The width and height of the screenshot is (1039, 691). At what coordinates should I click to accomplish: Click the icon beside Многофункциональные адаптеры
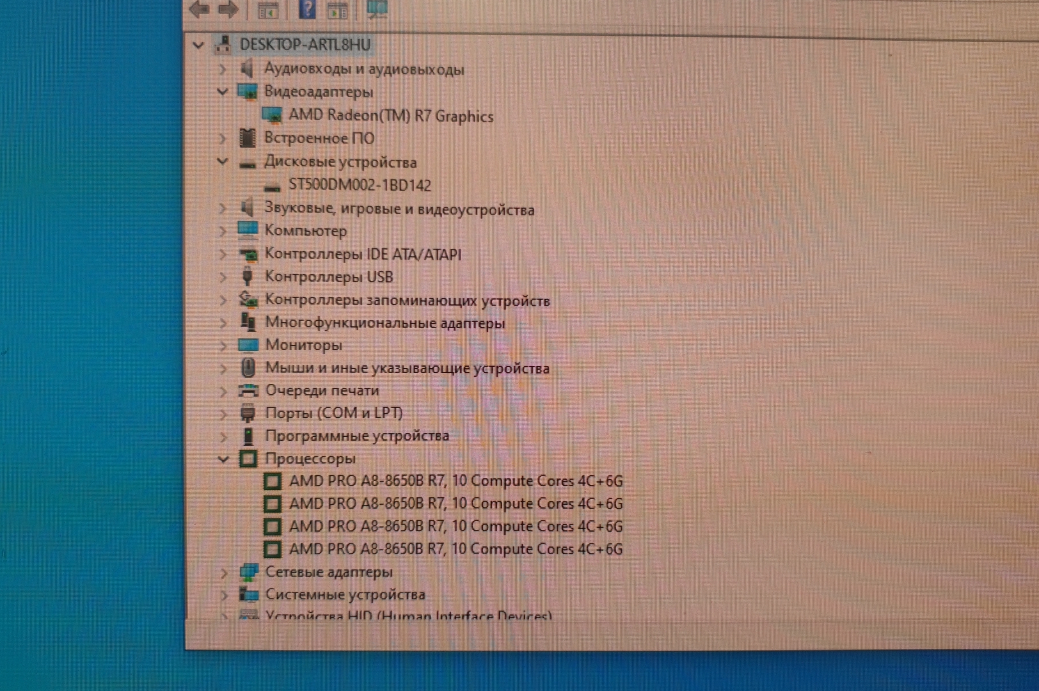click(248, 322)
